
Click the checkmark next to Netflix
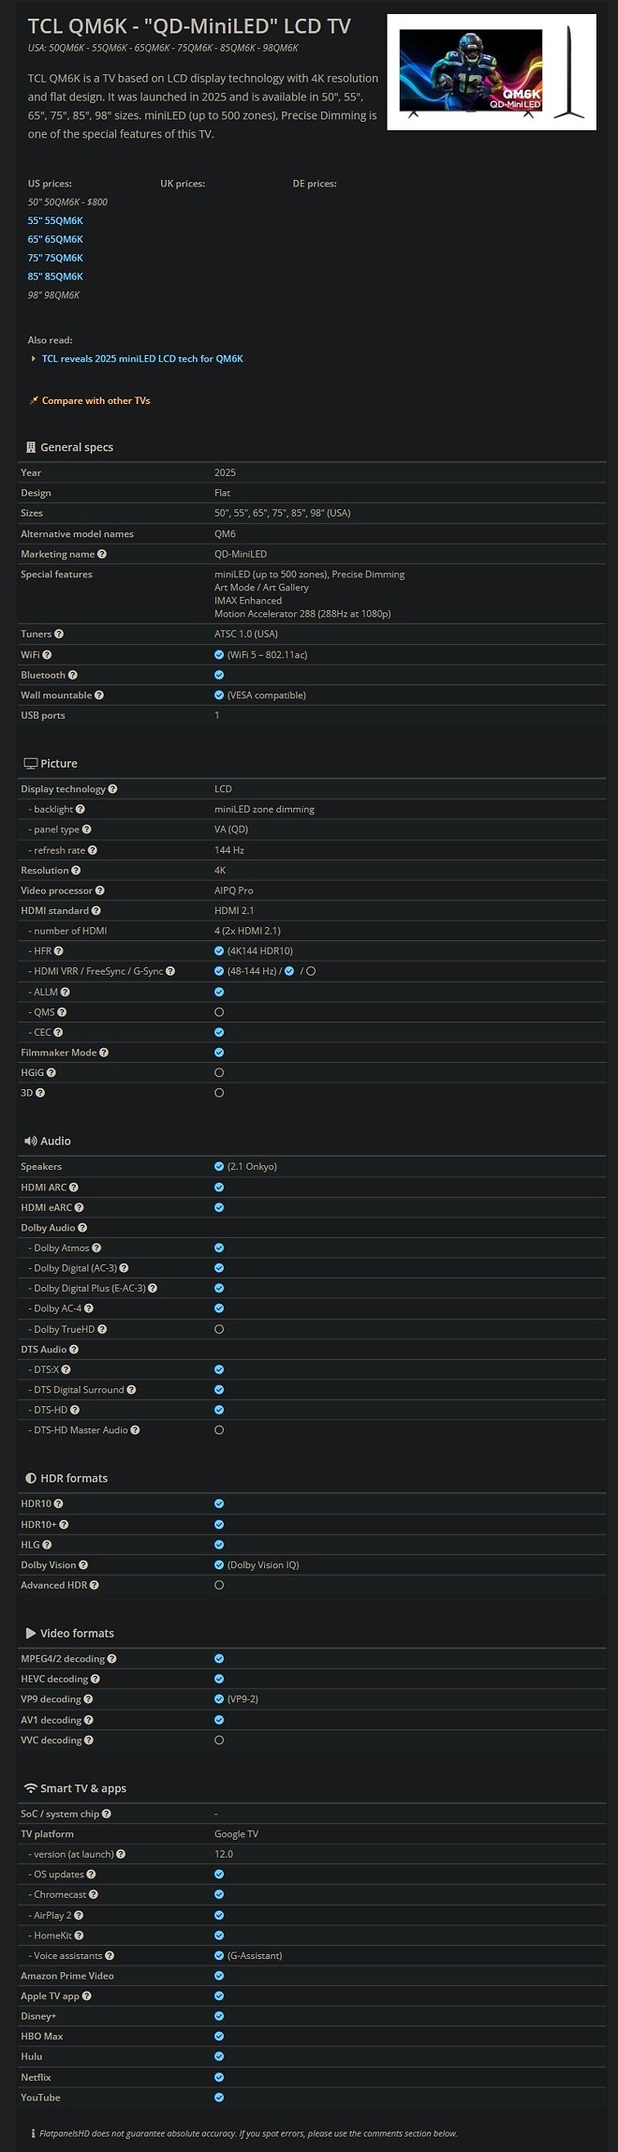pyautogui.click(x=219, y=2077)
